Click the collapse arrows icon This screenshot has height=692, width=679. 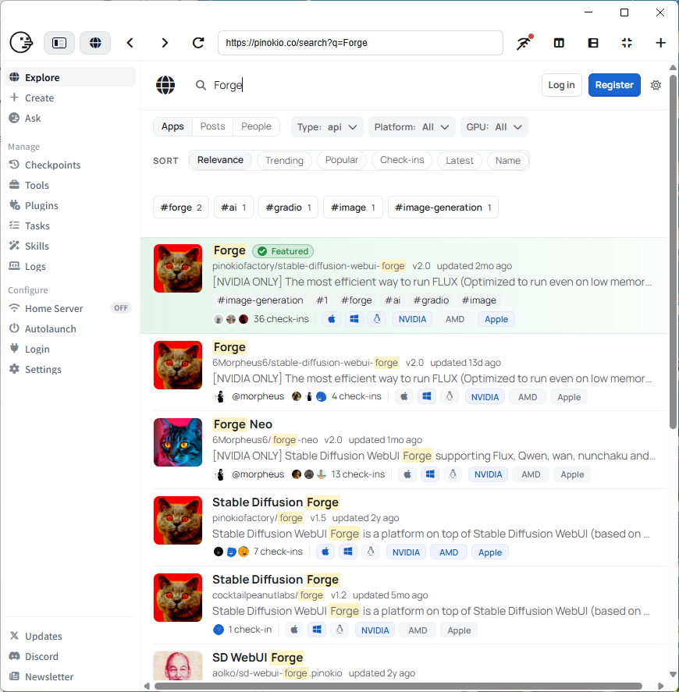point(627,43)
